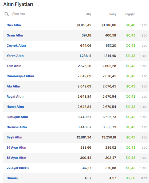Open the 22 Ayar Bilezik link
This screenshot has width=149, height=183.
18,168
